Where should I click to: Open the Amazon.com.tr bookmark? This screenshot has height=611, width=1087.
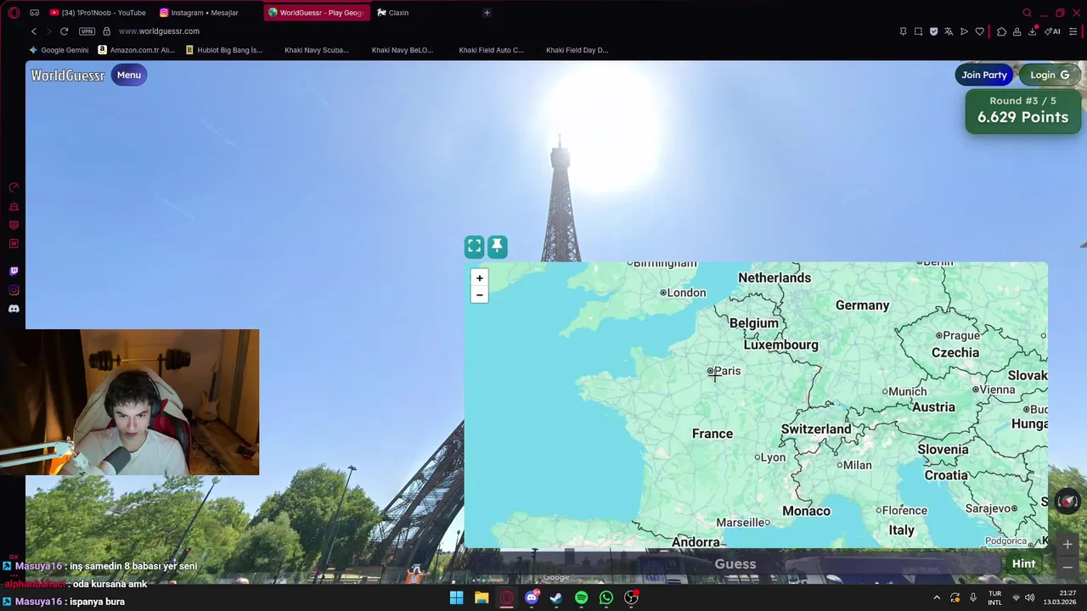(x=137, y=50)
